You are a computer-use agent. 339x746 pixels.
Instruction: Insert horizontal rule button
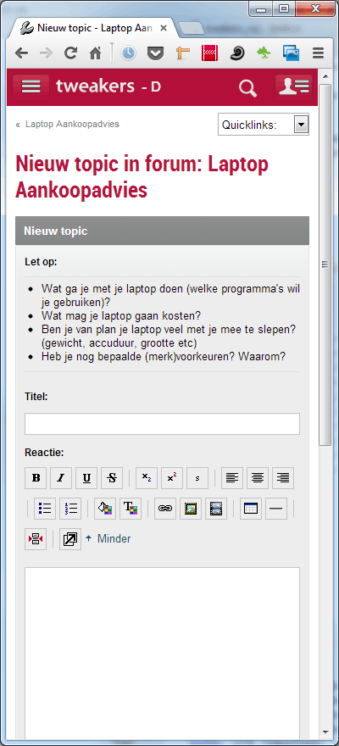(276, 509)
